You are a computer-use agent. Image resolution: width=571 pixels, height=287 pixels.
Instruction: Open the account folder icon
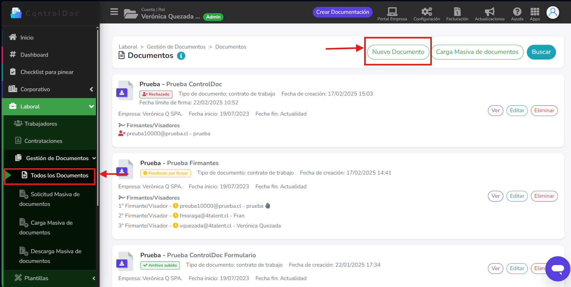coord(131,14)
